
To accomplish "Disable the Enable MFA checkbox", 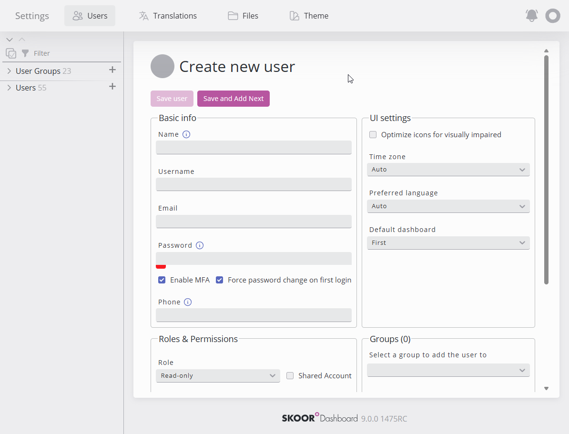I will point(162,280).
